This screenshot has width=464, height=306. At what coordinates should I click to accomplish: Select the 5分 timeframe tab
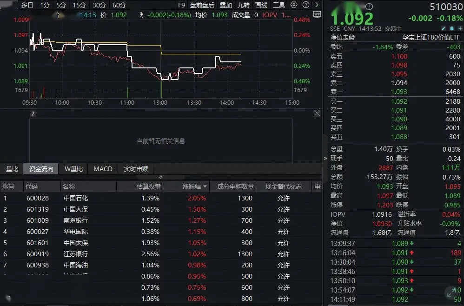pyautogui.click(x=61, y=5)
